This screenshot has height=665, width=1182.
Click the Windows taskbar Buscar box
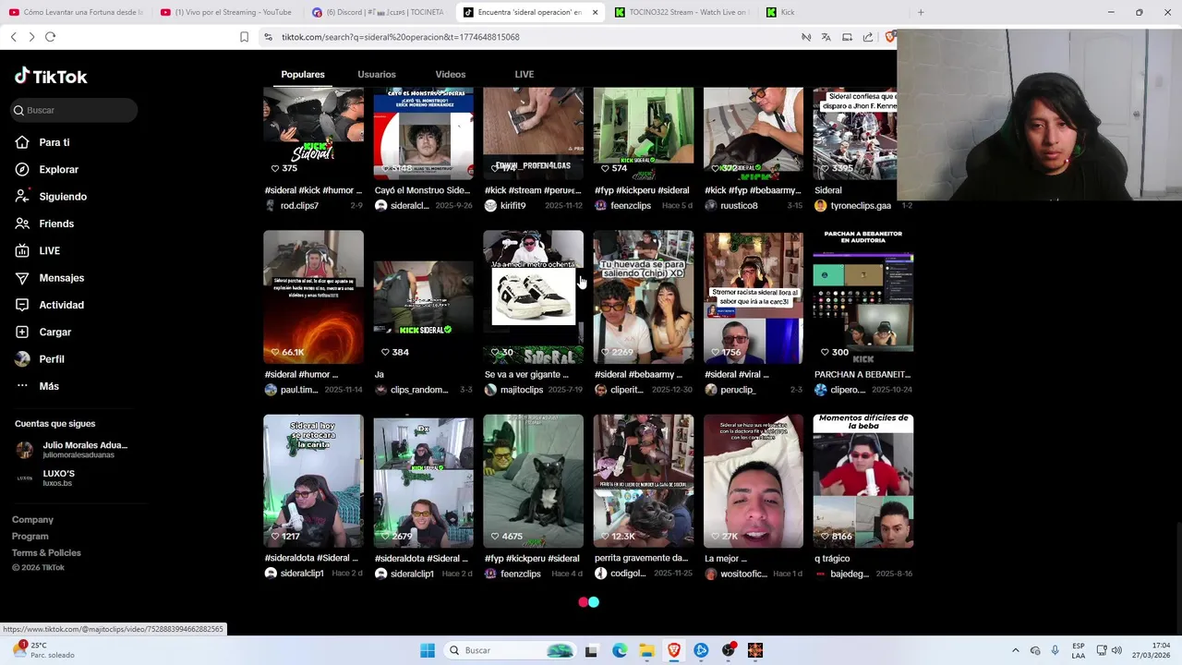(x=510, y=650)
